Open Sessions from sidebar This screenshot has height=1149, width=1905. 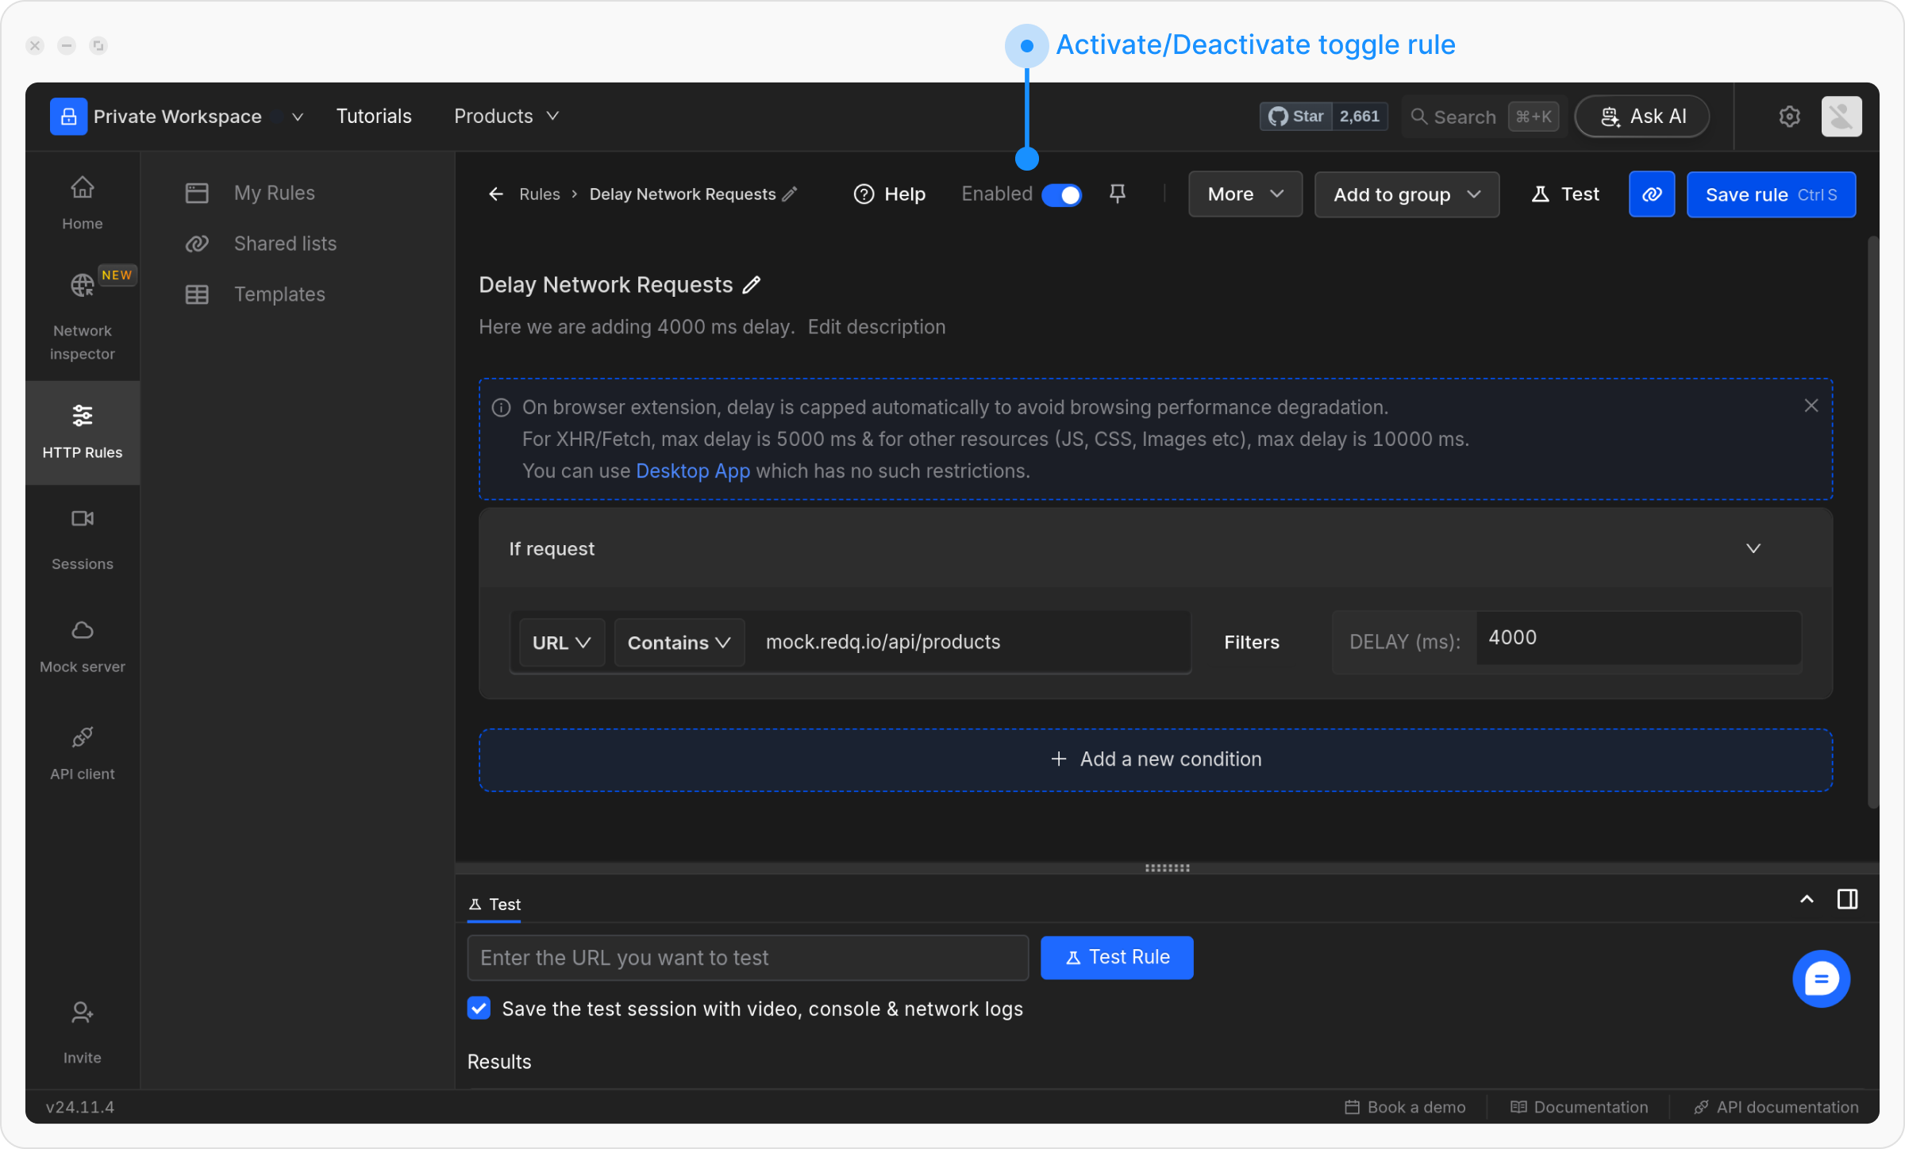point(83,540)
